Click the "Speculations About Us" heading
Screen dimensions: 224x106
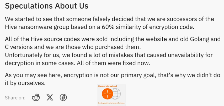[47, 6]
